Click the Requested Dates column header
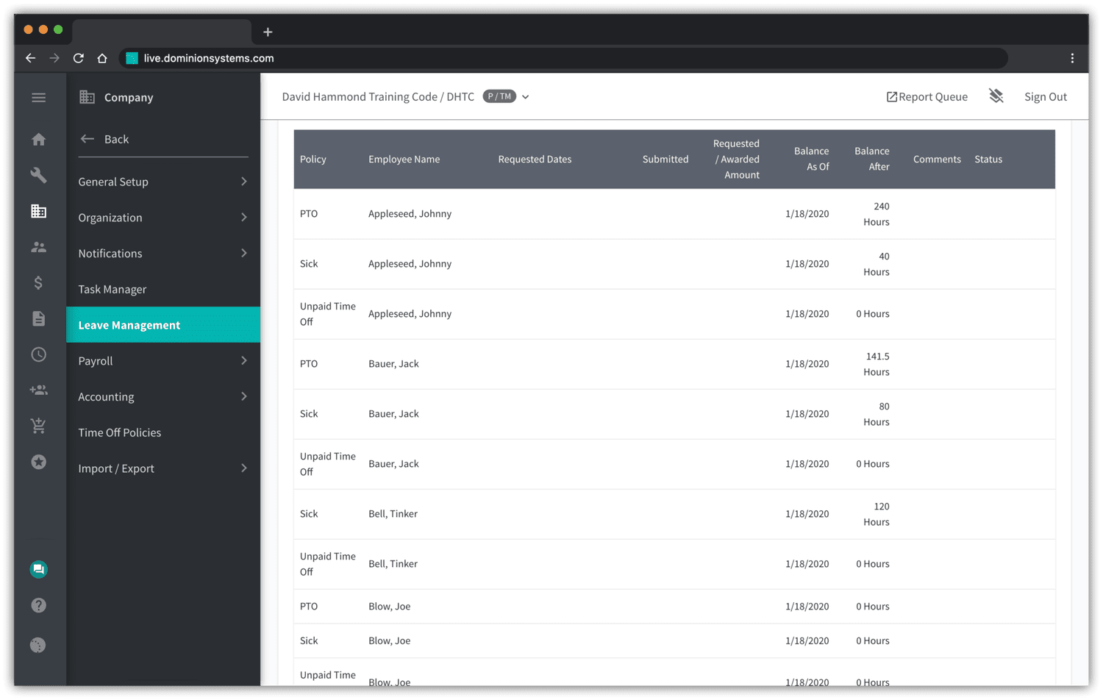The image size is (1103, 700). pyautogui.click(x=535, y=159)
